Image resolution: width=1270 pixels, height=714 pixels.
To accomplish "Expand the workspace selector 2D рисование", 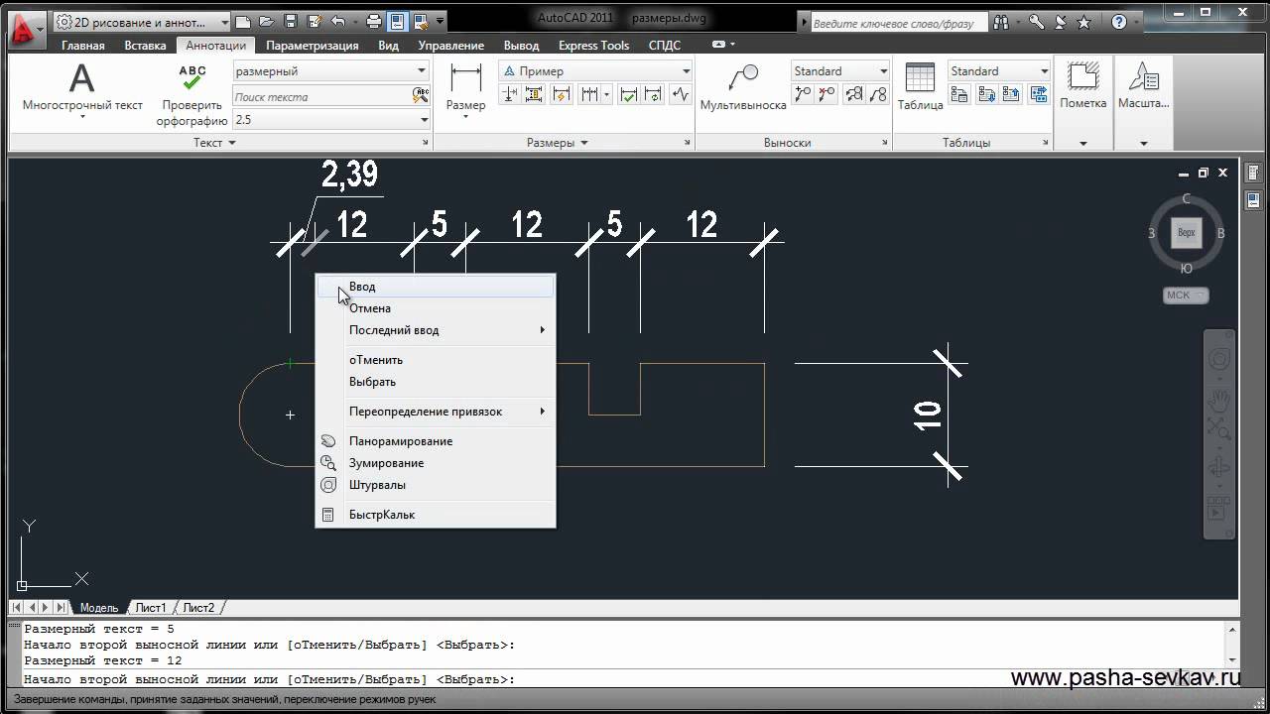I will click(x=142, y=21).
